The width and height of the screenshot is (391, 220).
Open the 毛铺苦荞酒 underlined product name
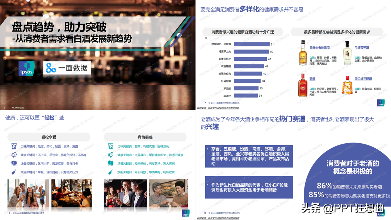point(362,48)
